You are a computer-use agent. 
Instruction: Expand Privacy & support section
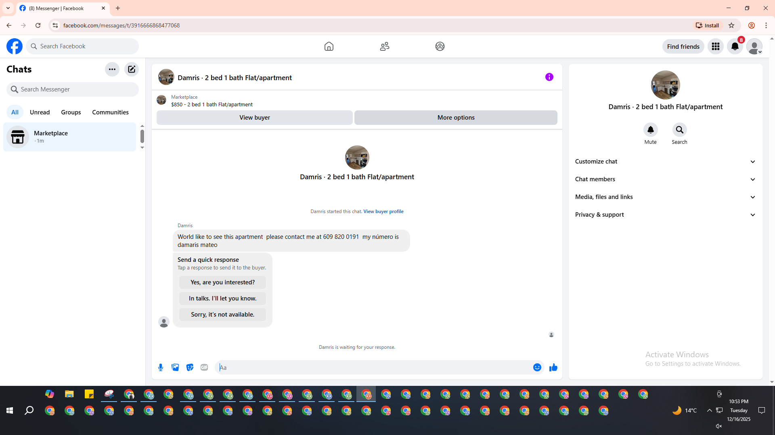(x=666, y=215)
